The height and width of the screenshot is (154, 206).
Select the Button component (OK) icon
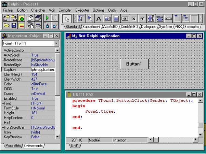point(125,19)
